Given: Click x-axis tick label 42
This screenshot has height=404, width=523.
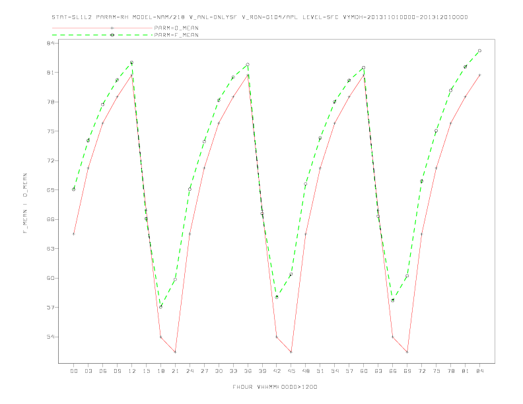Looking at the screenshot, I should coord(277,371).
